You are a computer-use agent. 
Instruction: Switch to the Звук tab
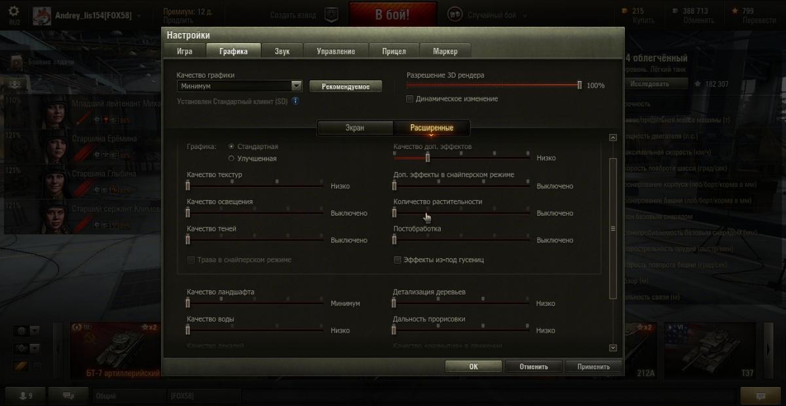point(283,51)
